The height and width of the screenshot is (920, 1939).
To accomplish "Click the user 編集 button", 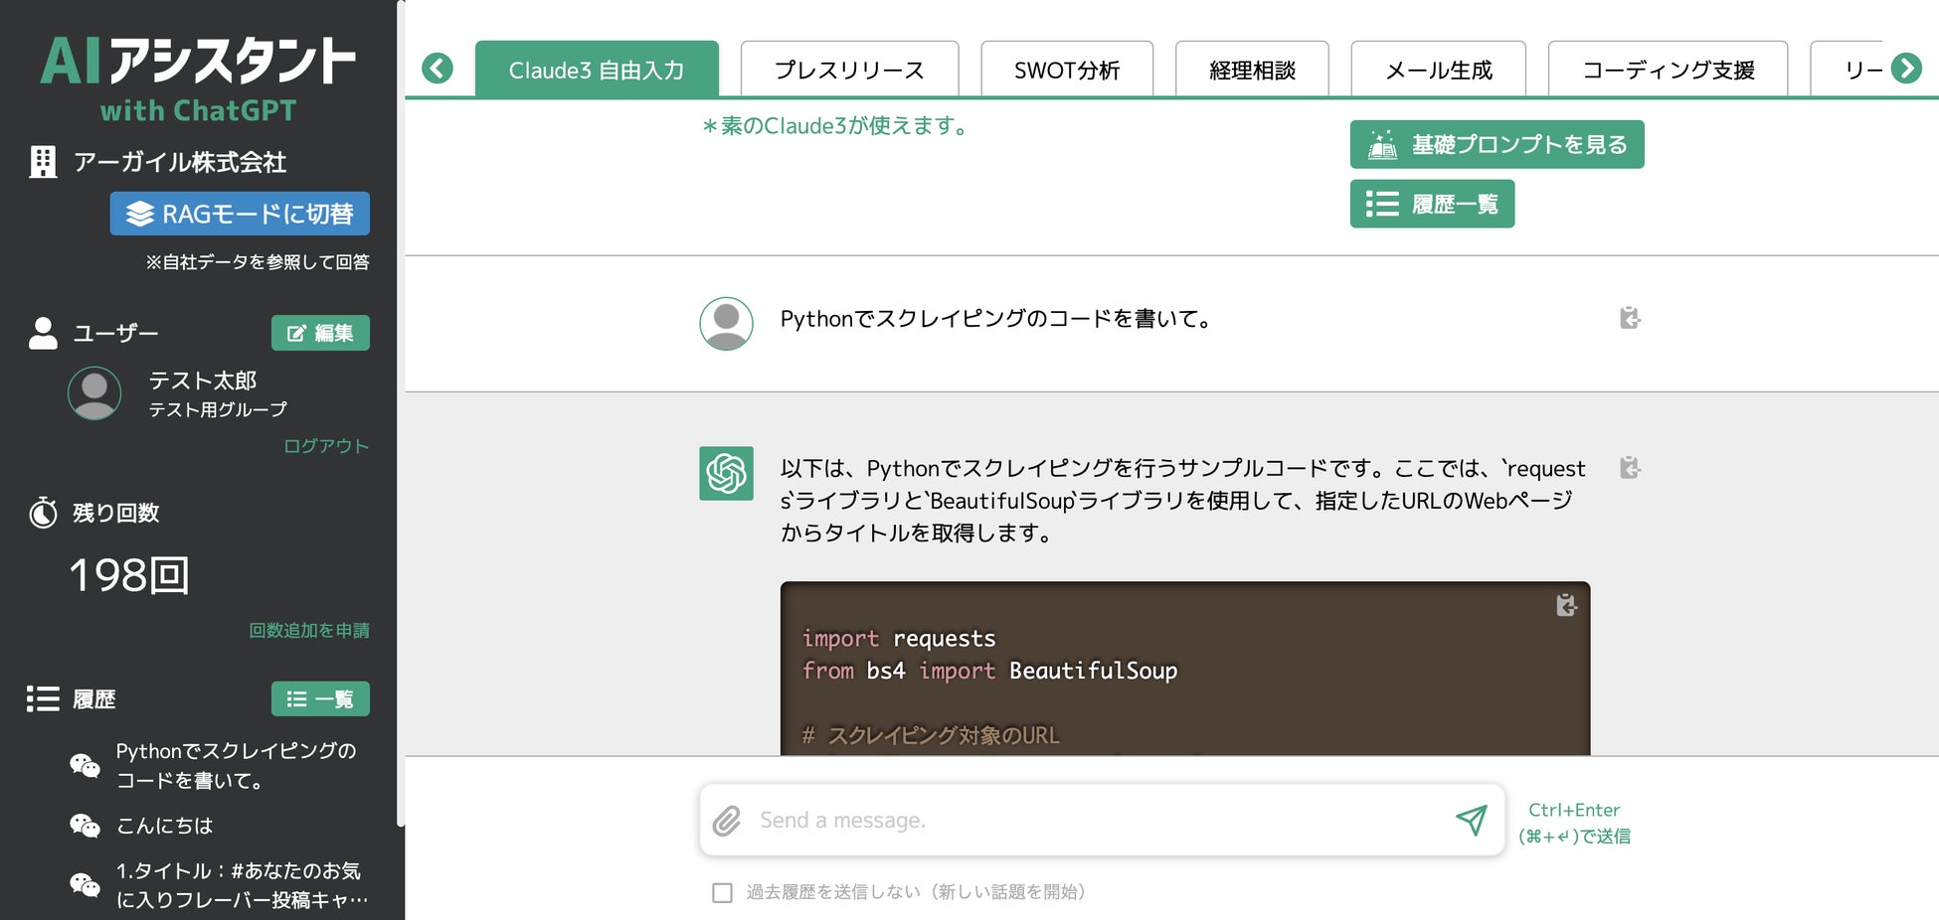I will coord(320,333).
